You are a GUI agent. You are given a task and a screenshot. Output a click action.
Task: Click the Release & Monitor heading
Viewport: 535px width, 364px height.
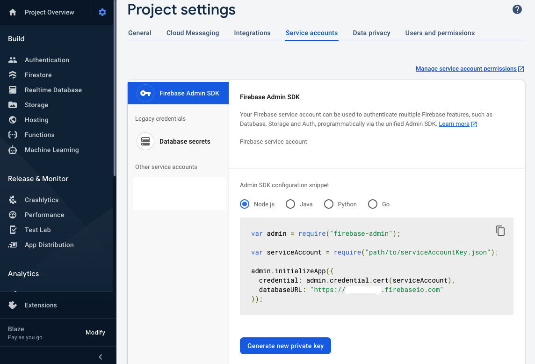pos(38,179)
